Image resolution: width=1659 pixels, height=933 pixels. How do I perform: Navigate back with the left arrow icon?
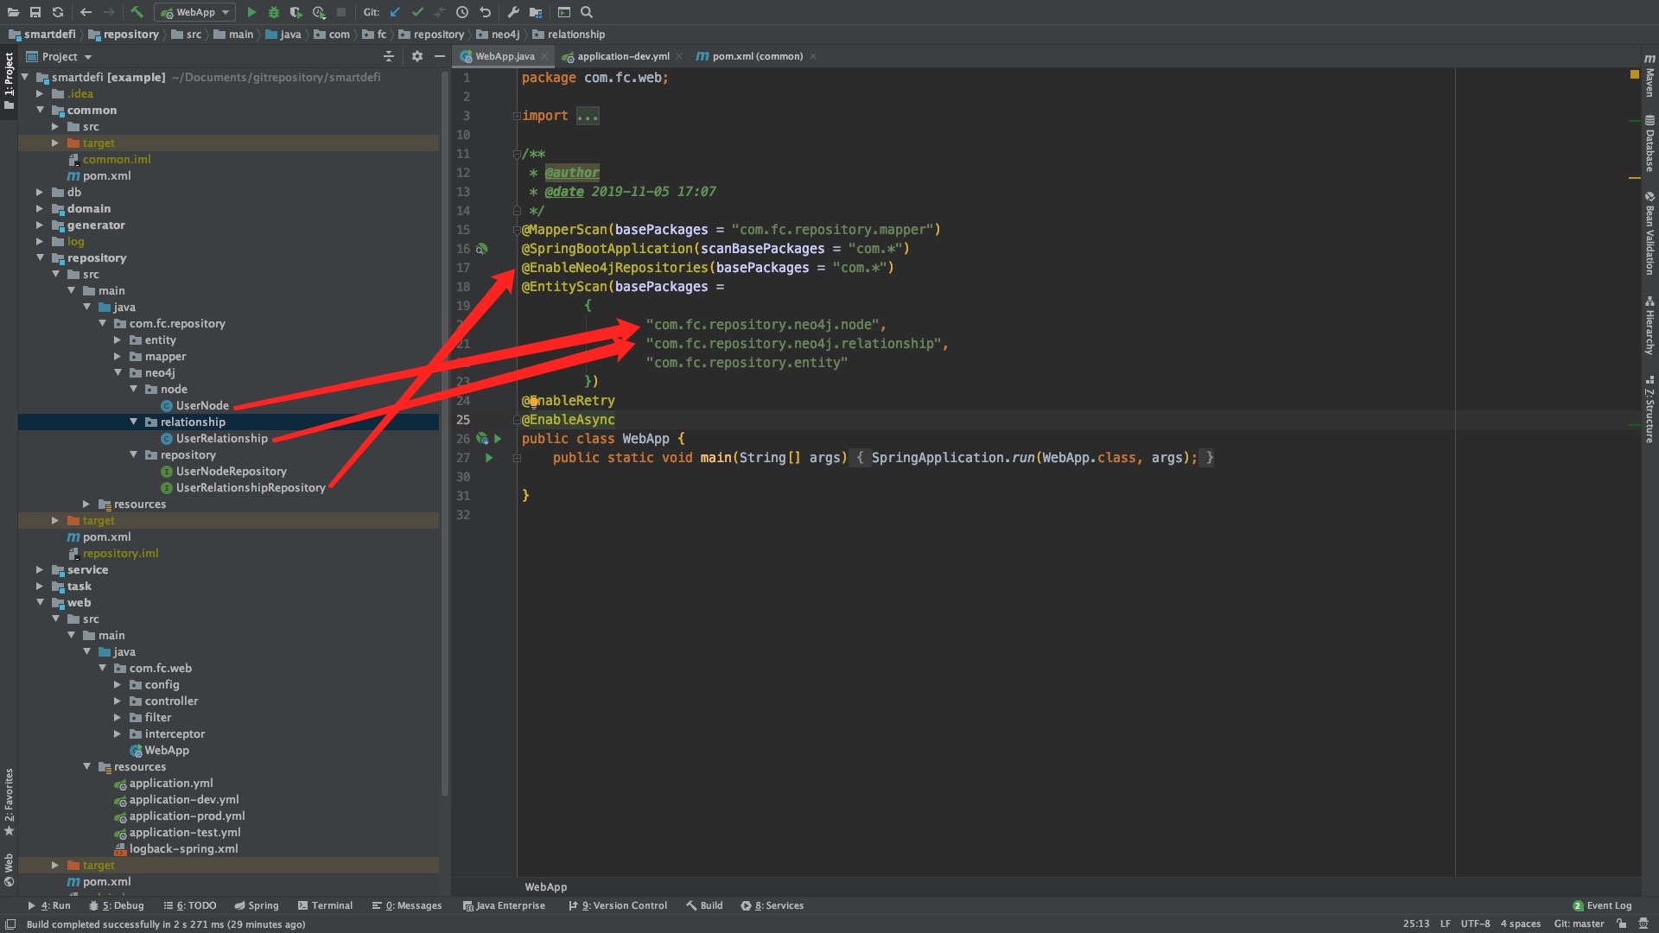coord(86,12)
